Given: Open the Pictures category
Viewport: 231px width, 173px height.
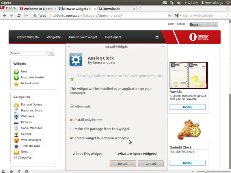Looking at the screenshot, I should (x=26, y=122).
